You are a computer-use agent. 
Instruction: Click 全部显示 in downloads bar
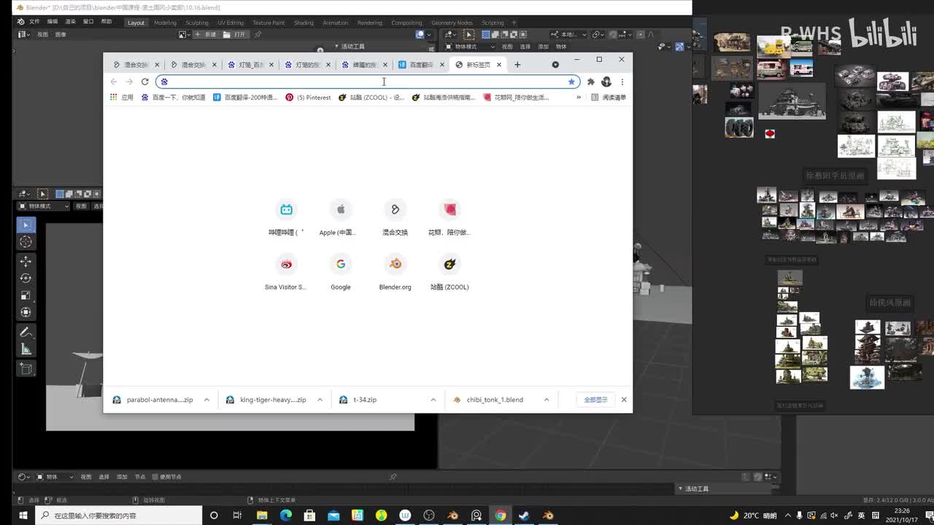pos(595,400)
